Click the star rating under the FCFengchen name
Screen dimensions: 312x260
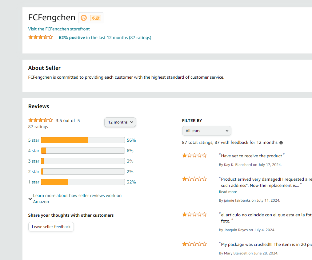pyautogui.click(x=40, y=37)
